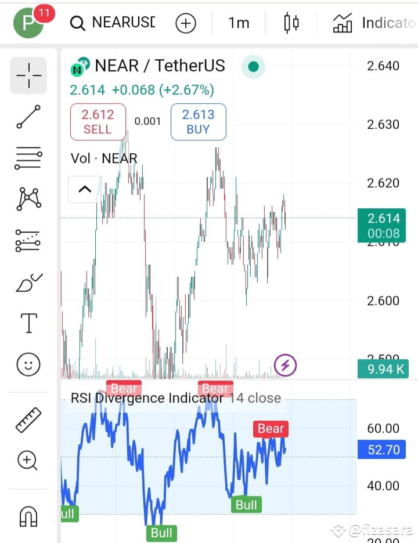The image size is (418, 543).
Task: Click the 52.70 RSI value label
Action: tap(381, 450)
